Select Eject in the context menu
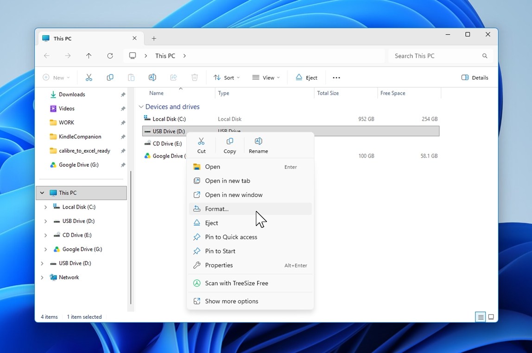532x353 pixels. (x=250, y=223)
